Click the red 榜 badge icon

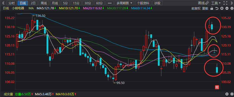click(217, 87)
